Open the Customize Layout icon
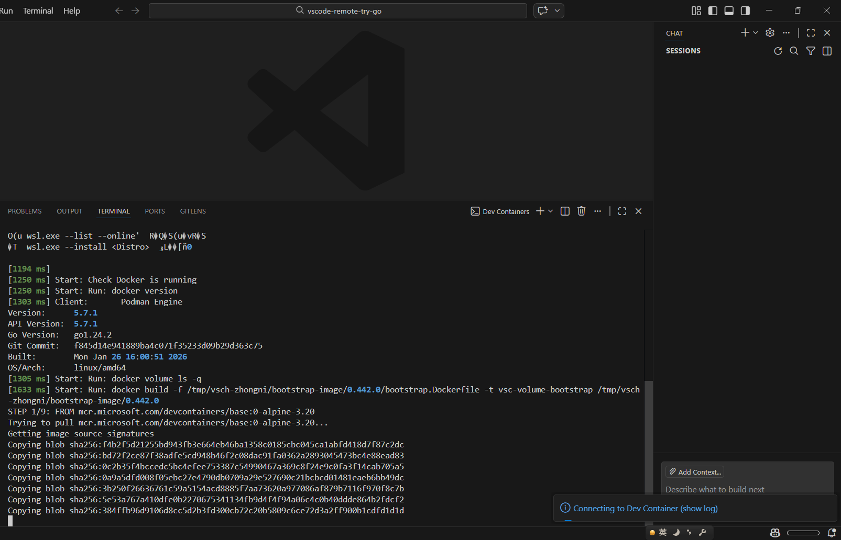 click(x=696, y=10)
